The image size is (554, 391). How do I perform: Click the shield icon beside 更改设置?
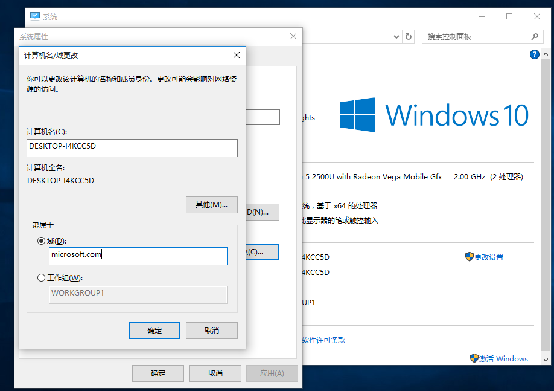click(x=469, y=257)
